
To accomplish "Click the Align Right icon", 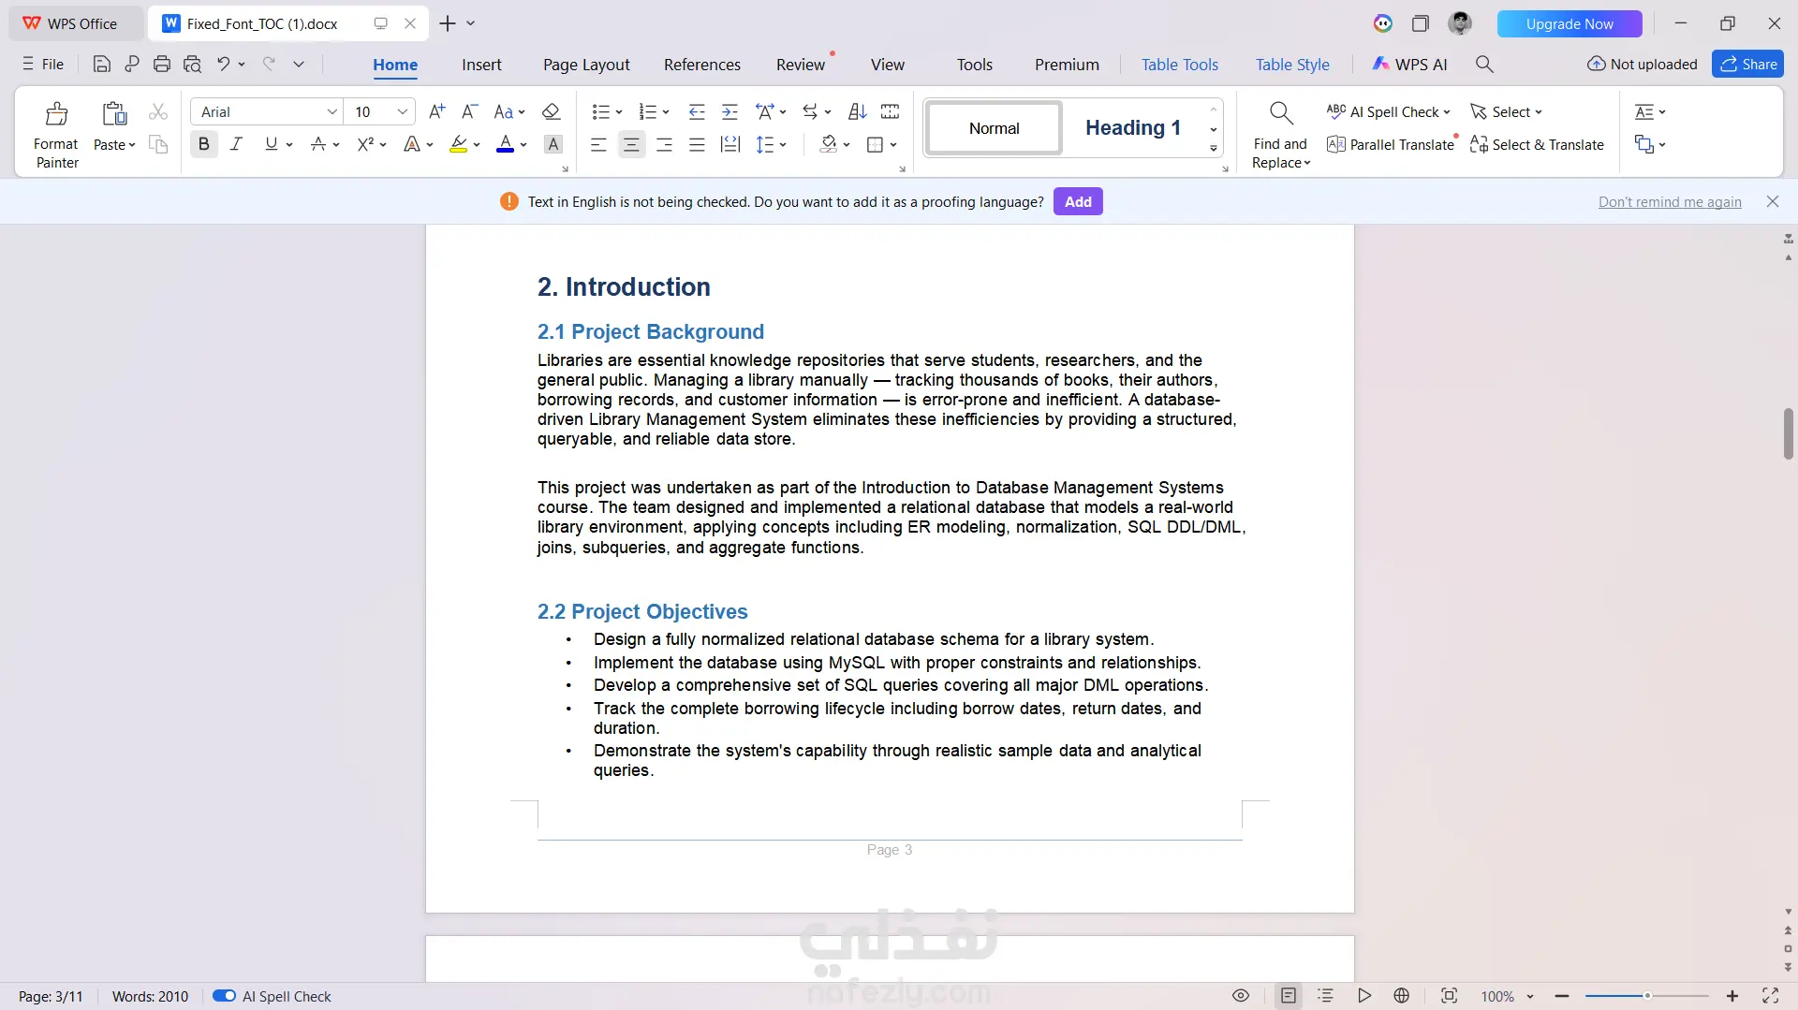I will click(x=664, y=144).
